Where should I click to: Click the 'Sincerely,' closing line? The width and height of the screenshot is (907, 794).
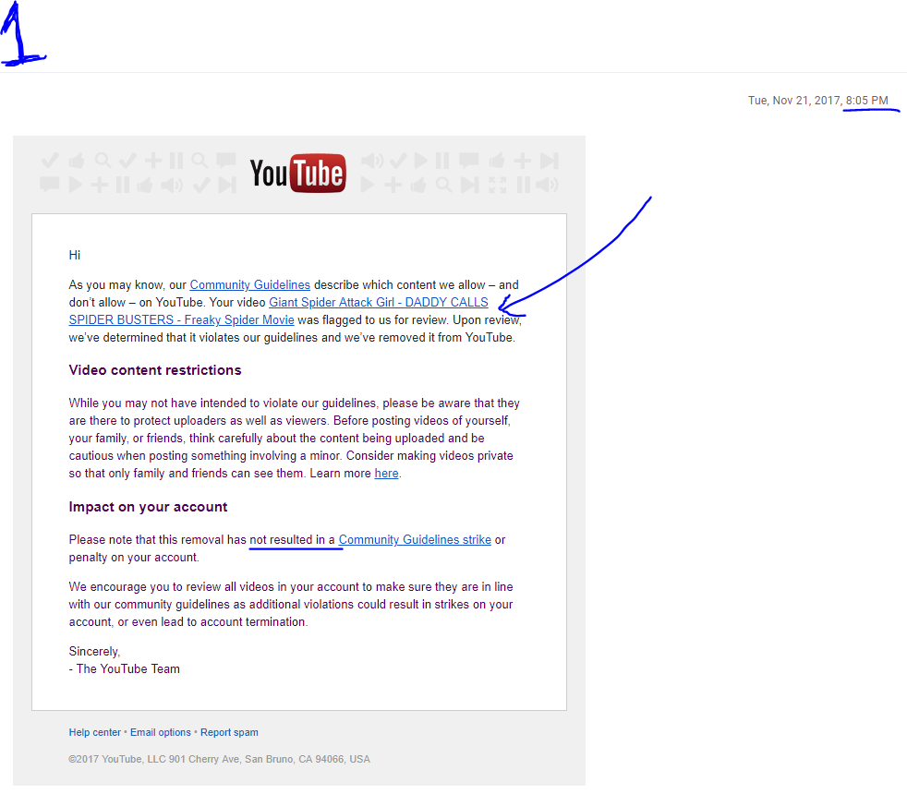[94, 652]
